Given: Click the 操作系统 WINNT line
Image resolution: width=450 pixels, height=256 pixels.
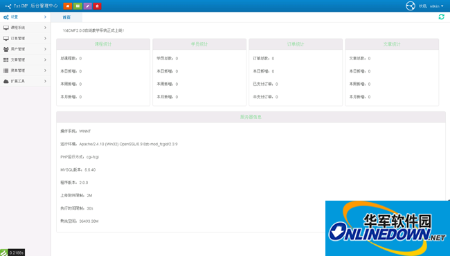Looking at the screenshot, I should click(75, 131).
